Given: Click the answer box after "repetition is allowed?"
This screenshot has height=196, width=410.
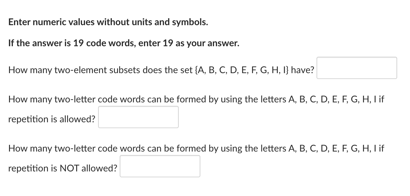Looking at the screenshot, I should pos(138,117).
